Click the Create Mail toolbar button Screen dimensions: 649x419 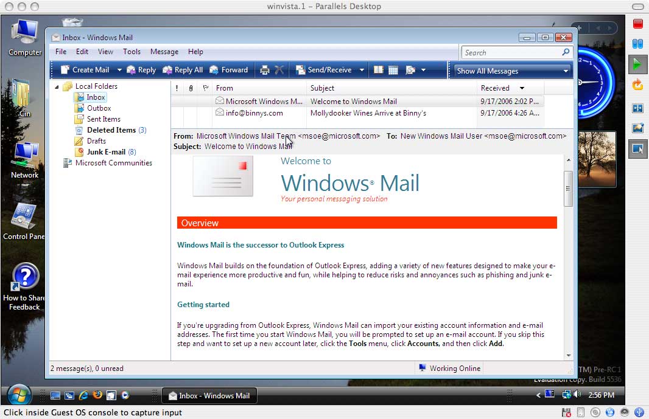coord(85,70)
